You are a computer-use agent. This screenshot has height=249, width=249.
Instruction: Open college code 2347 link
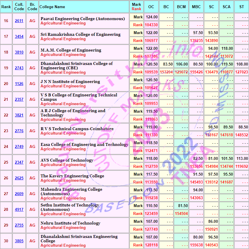[x=19, y=163]
